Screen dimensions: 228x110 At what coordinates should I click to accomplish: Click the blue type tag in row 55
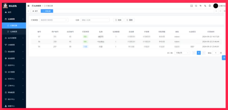click(86, 47)
